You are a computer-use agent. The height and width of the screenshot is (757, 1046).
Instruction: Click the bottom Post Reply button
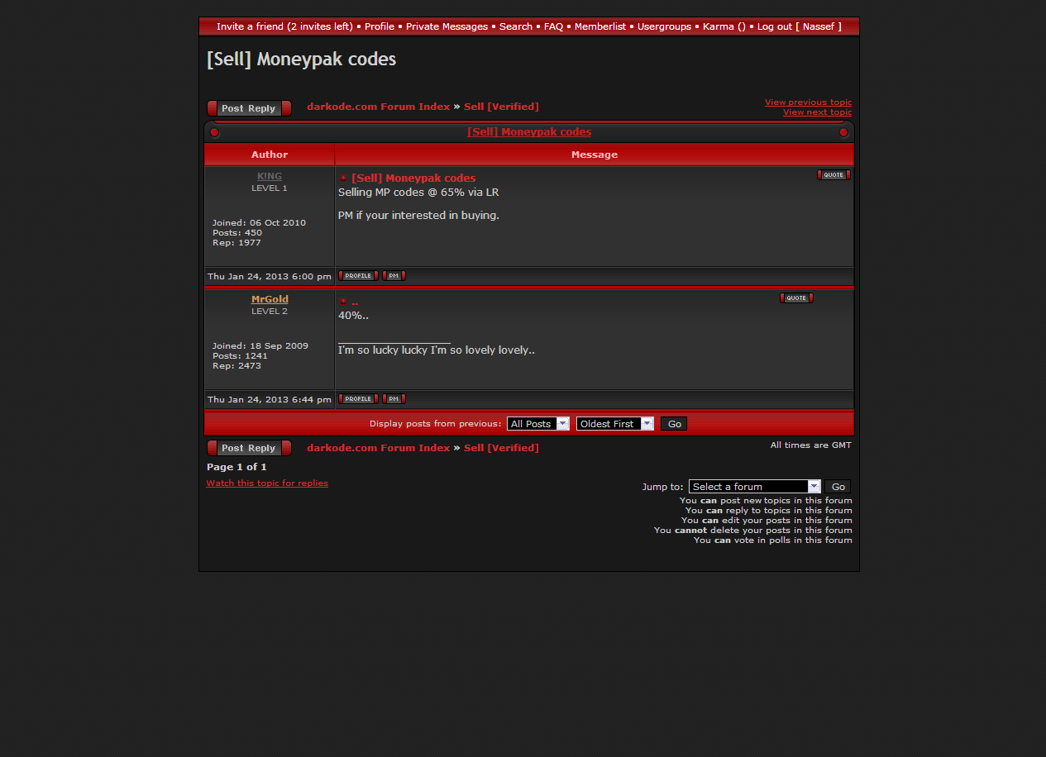[x=249, y=448]
